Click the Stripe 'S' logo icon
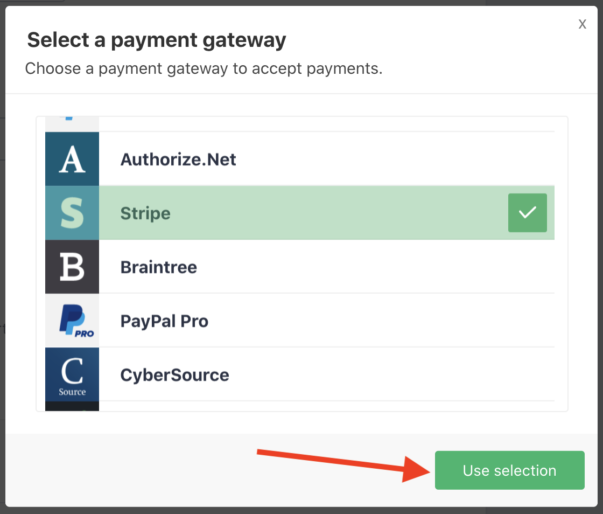The image size is (603, 514). click(72, 213)
